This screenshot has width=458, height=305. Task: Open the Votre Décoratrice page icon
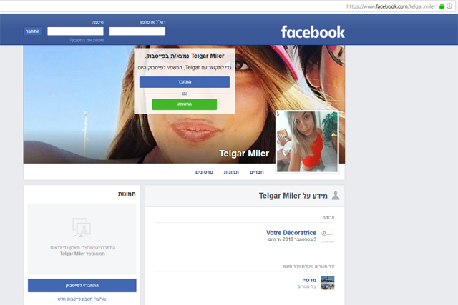(327, 236)
